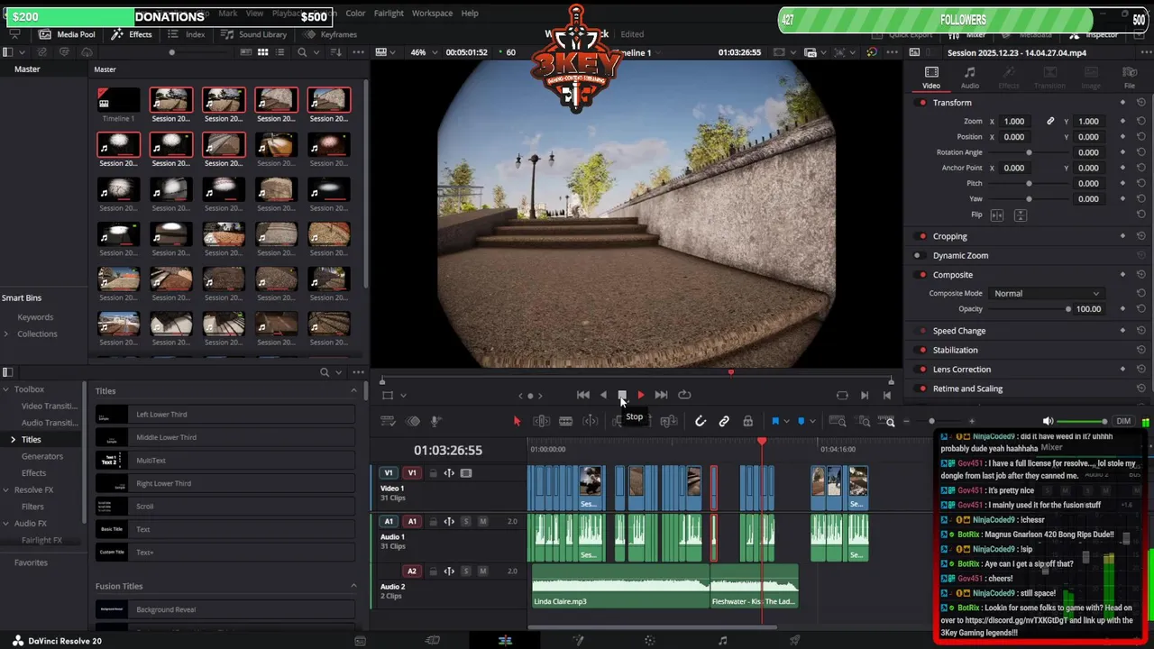Image resolution: width=1154 pixels, height=649 pixels.
Task: Toggle timeline Snapping magnet icon
Action: tap(701, 421)
